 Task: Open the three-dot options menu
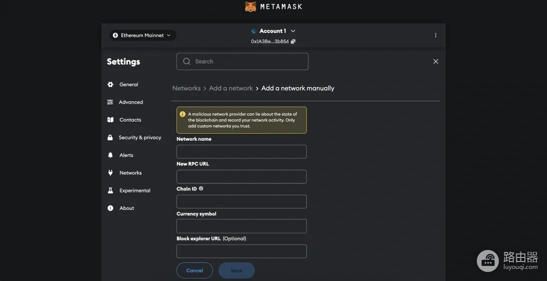pos(435,35)
